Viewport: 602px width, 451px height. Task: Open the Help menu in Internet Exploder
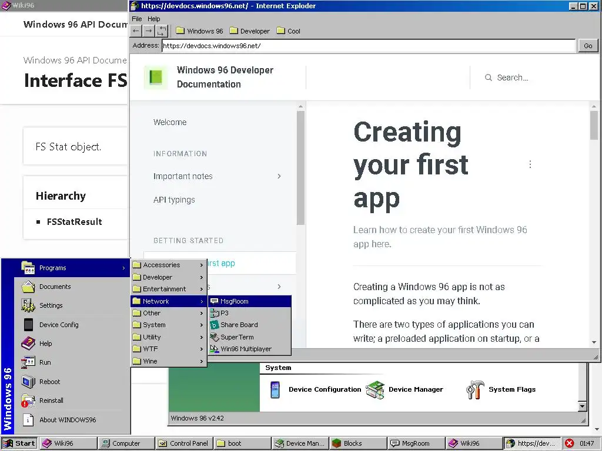[153, 19]
